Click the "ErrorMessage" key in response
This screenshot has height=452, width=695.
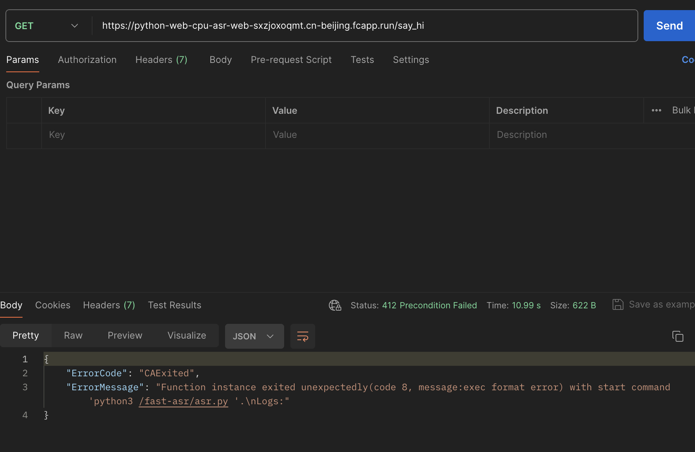coord(105,387)
